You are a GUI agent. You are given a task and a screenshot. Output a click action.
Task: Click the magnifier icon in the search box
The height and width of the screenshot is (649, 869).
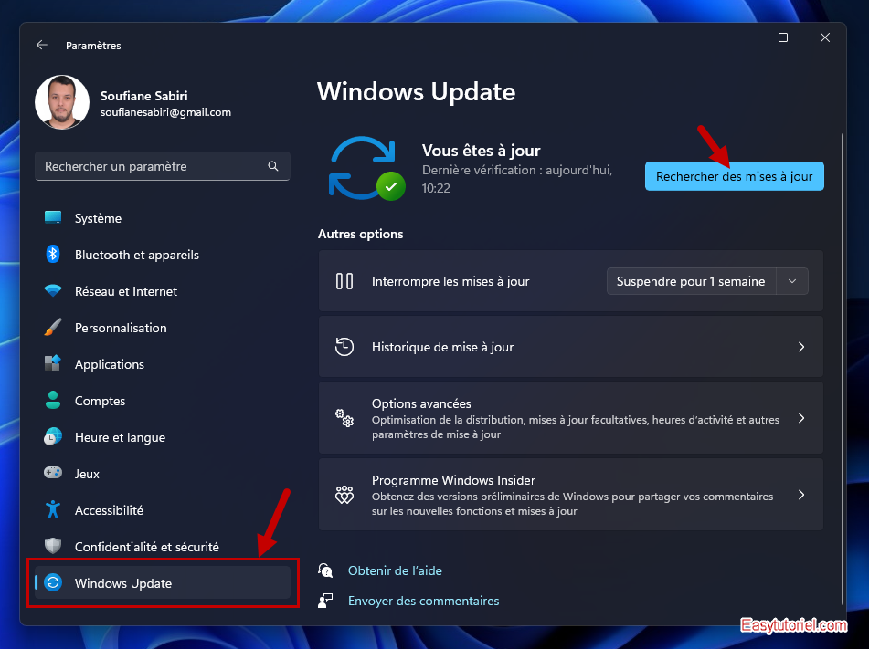click(272, 166)
